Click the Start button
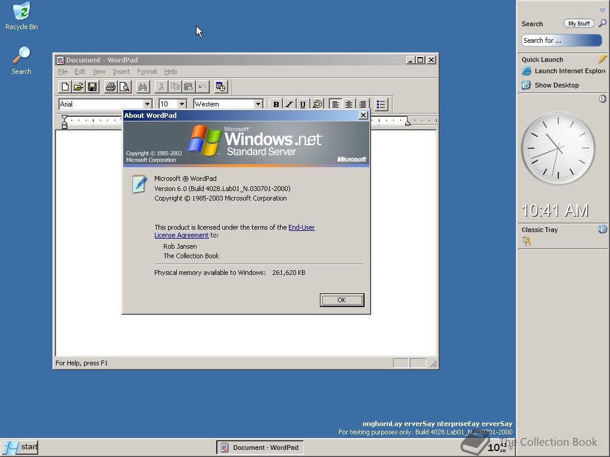610x457 pixels. (20, 447)
